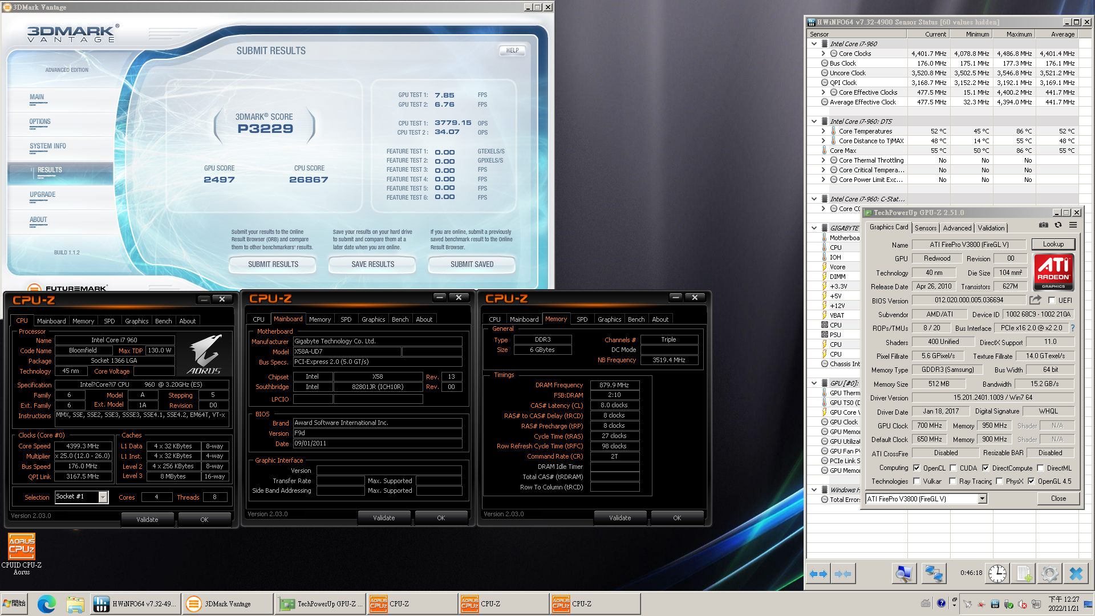The image size is (1095, 616).
Task: Open the AORUS CPUID CPU-Z desktop shortcut
Action: coord(22,553)
